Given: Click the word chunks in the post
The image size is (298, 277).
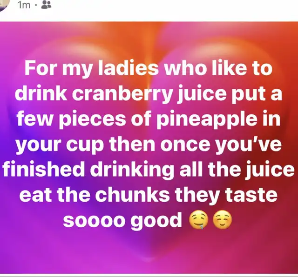Looking at the screenshot, I should click(x=132, y=194).
